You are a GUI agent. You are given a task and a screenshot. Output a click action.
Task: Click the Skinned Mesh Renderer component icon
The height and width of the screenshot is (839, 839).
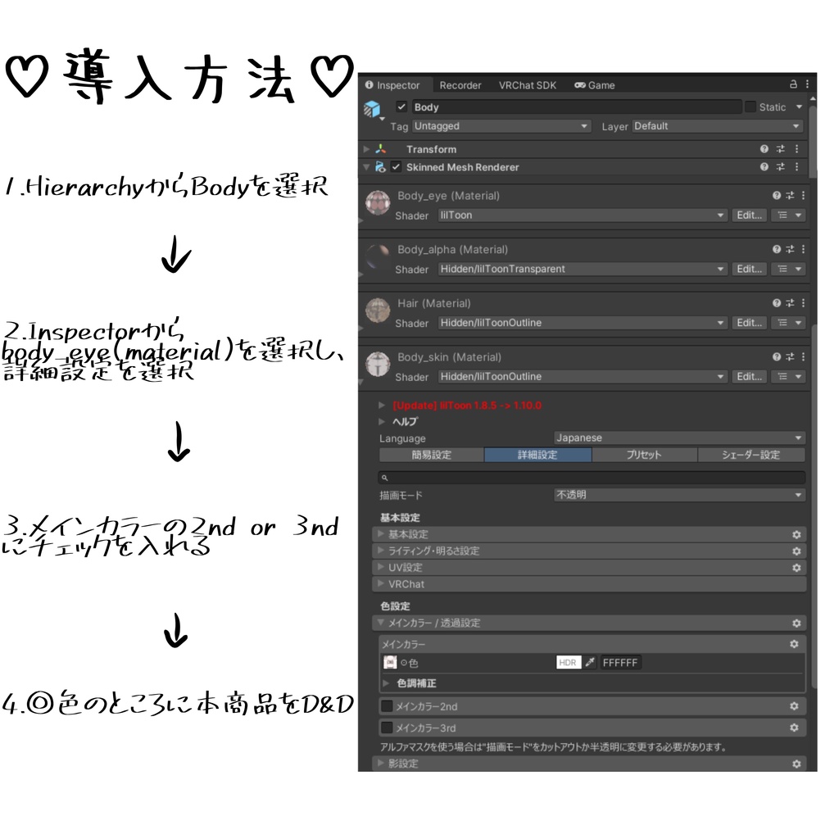click(379, 167)
